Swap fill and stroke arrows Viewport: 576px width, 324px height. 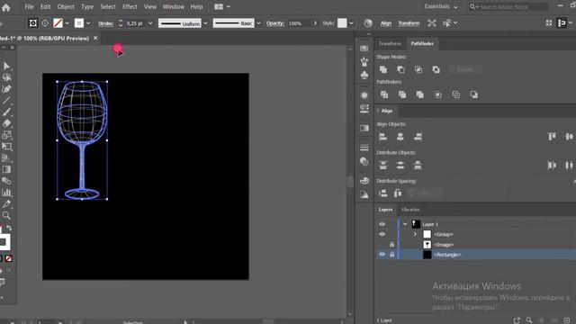9,229
